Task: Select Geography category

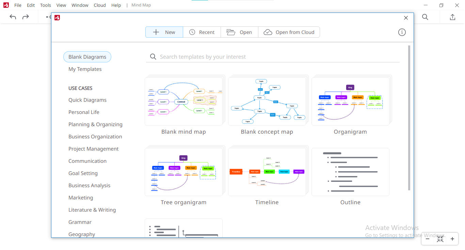Action: click(x=82, y=234)
